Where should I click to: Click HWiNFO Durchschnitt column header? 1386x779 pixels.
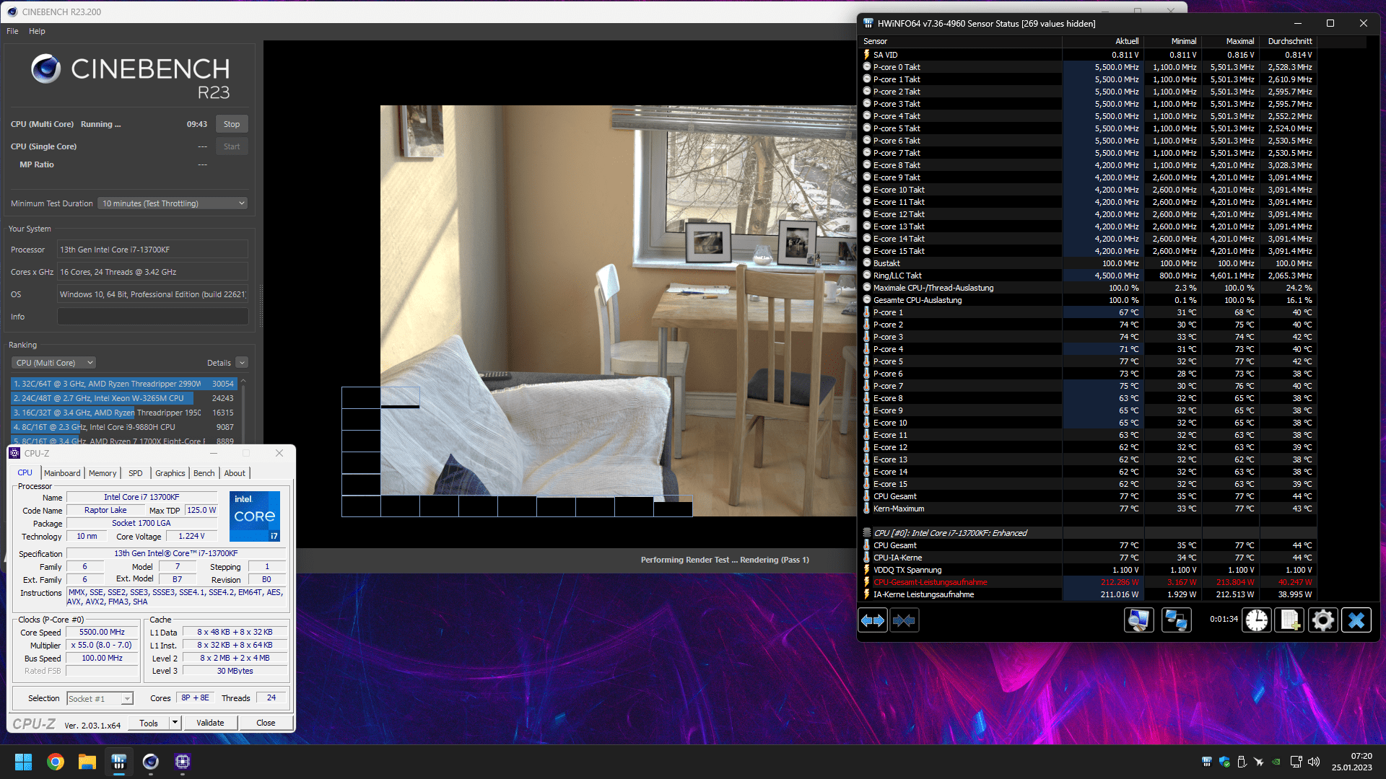pyautogui.click(x=1289, y=41)
